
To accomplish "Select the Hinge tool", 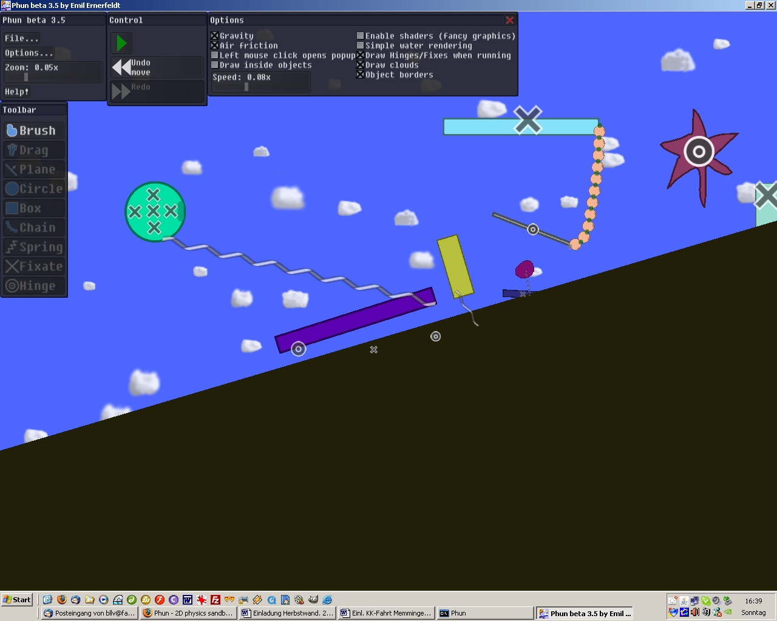I will pyautogui.click(x=34, y=286).
